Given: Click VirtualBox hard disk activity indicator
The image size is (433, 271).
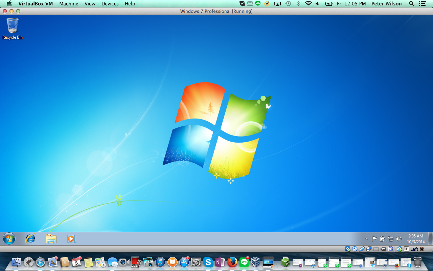Looking at the screenshot, I should [x=348, y=249].
